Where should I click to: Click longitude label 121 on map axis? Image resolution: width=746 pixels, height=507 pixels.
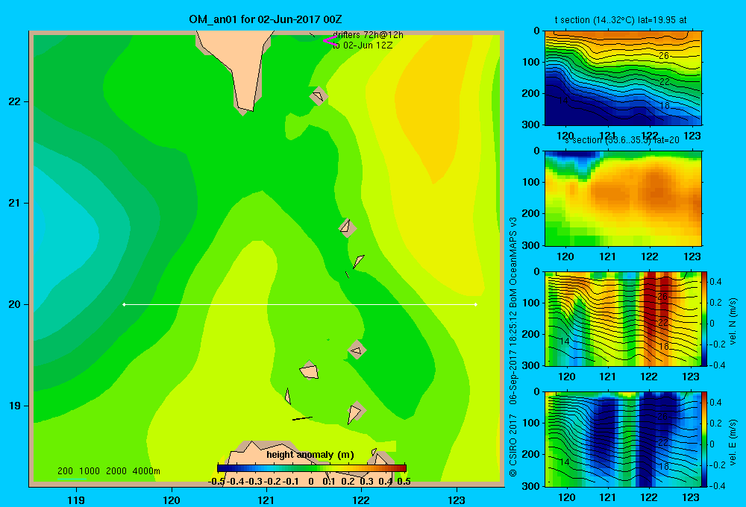click(x=266, y=500)
